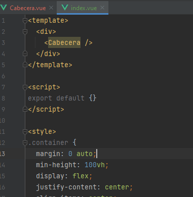Click the Vue icon on Cabecera.vue tab
This screenshot has height=197, width=193.
pos(4,8)
